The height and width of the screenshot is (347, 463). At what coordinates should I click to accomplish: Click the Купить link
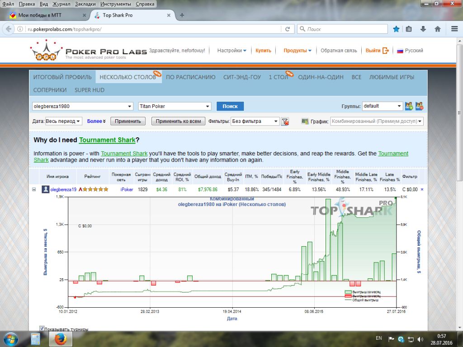coord(263,51)
